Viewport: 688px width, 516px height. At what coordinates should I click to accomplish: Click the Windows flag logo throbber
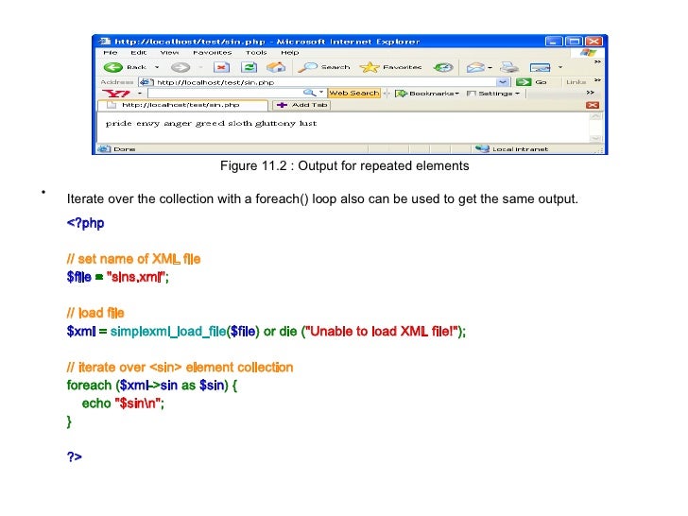[x=588, y=53]
